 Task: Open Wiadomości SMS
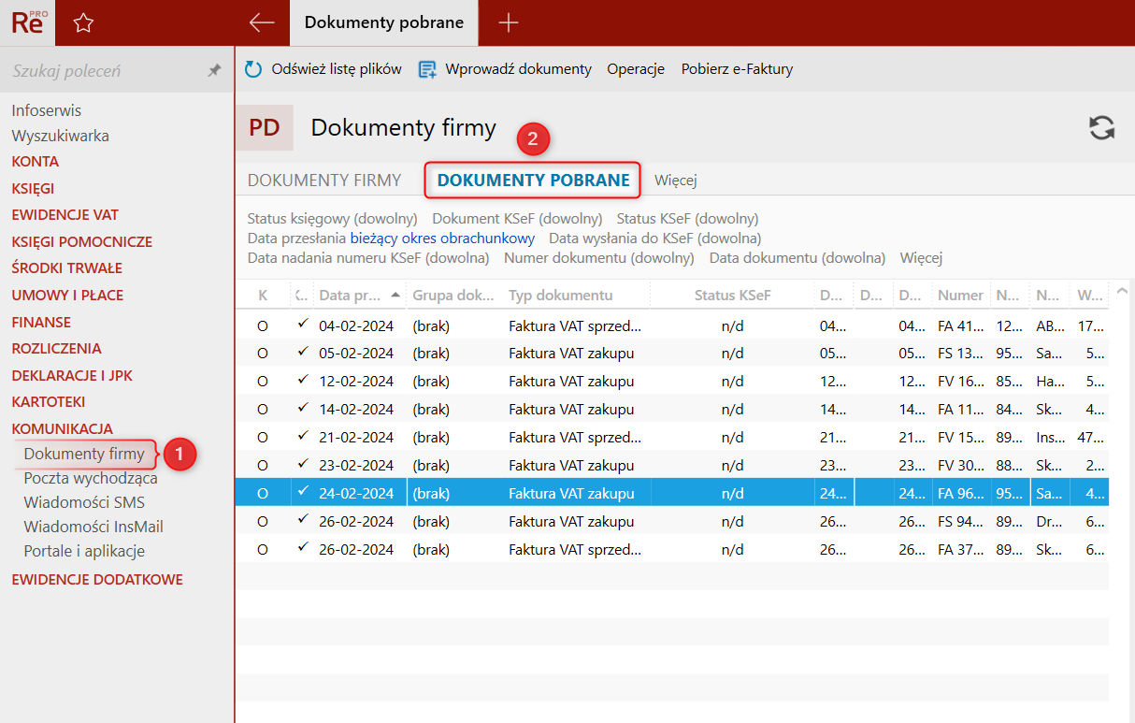pos(84,502)
